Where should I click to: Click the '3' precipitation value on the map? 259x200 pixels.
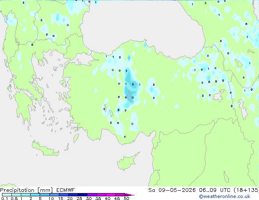(x=118, y=110)
